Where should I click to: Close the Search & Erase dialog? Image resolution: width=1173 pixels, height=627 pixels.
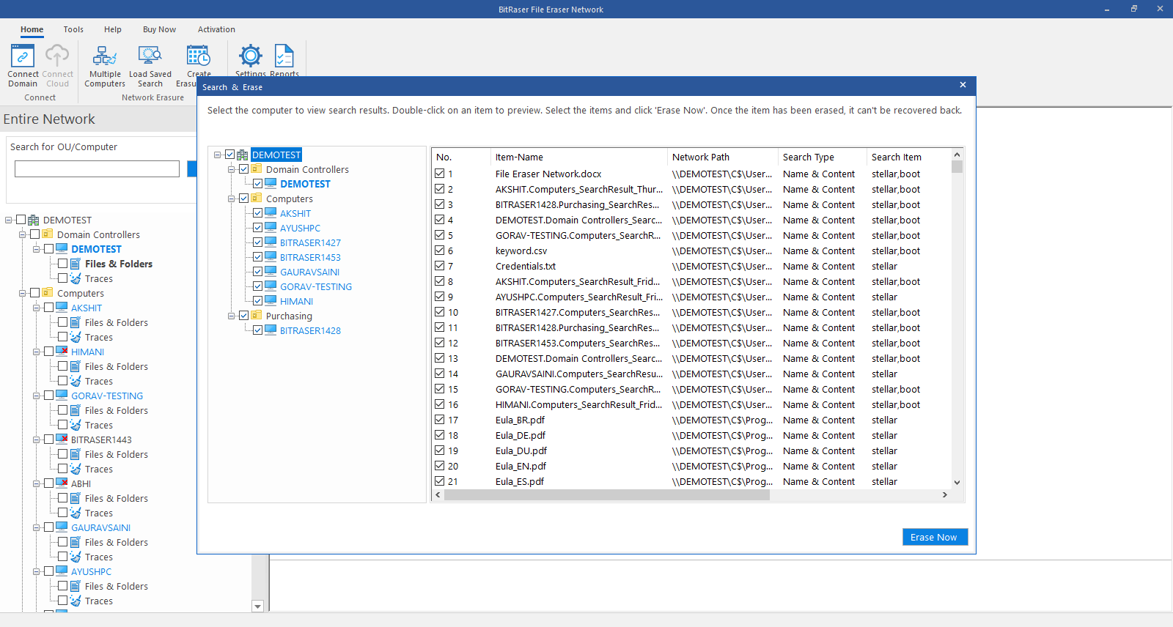pos(963,85)
